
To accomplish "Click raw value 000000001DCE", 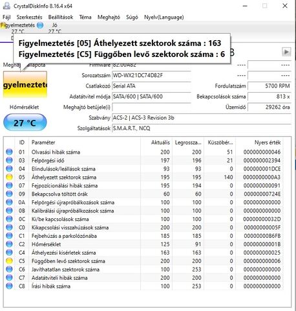I will tap(262, 169).
